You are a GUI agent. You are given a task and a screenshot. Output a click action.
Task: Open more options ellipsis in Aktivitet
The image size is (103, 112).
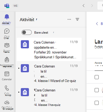coord(69,19)
